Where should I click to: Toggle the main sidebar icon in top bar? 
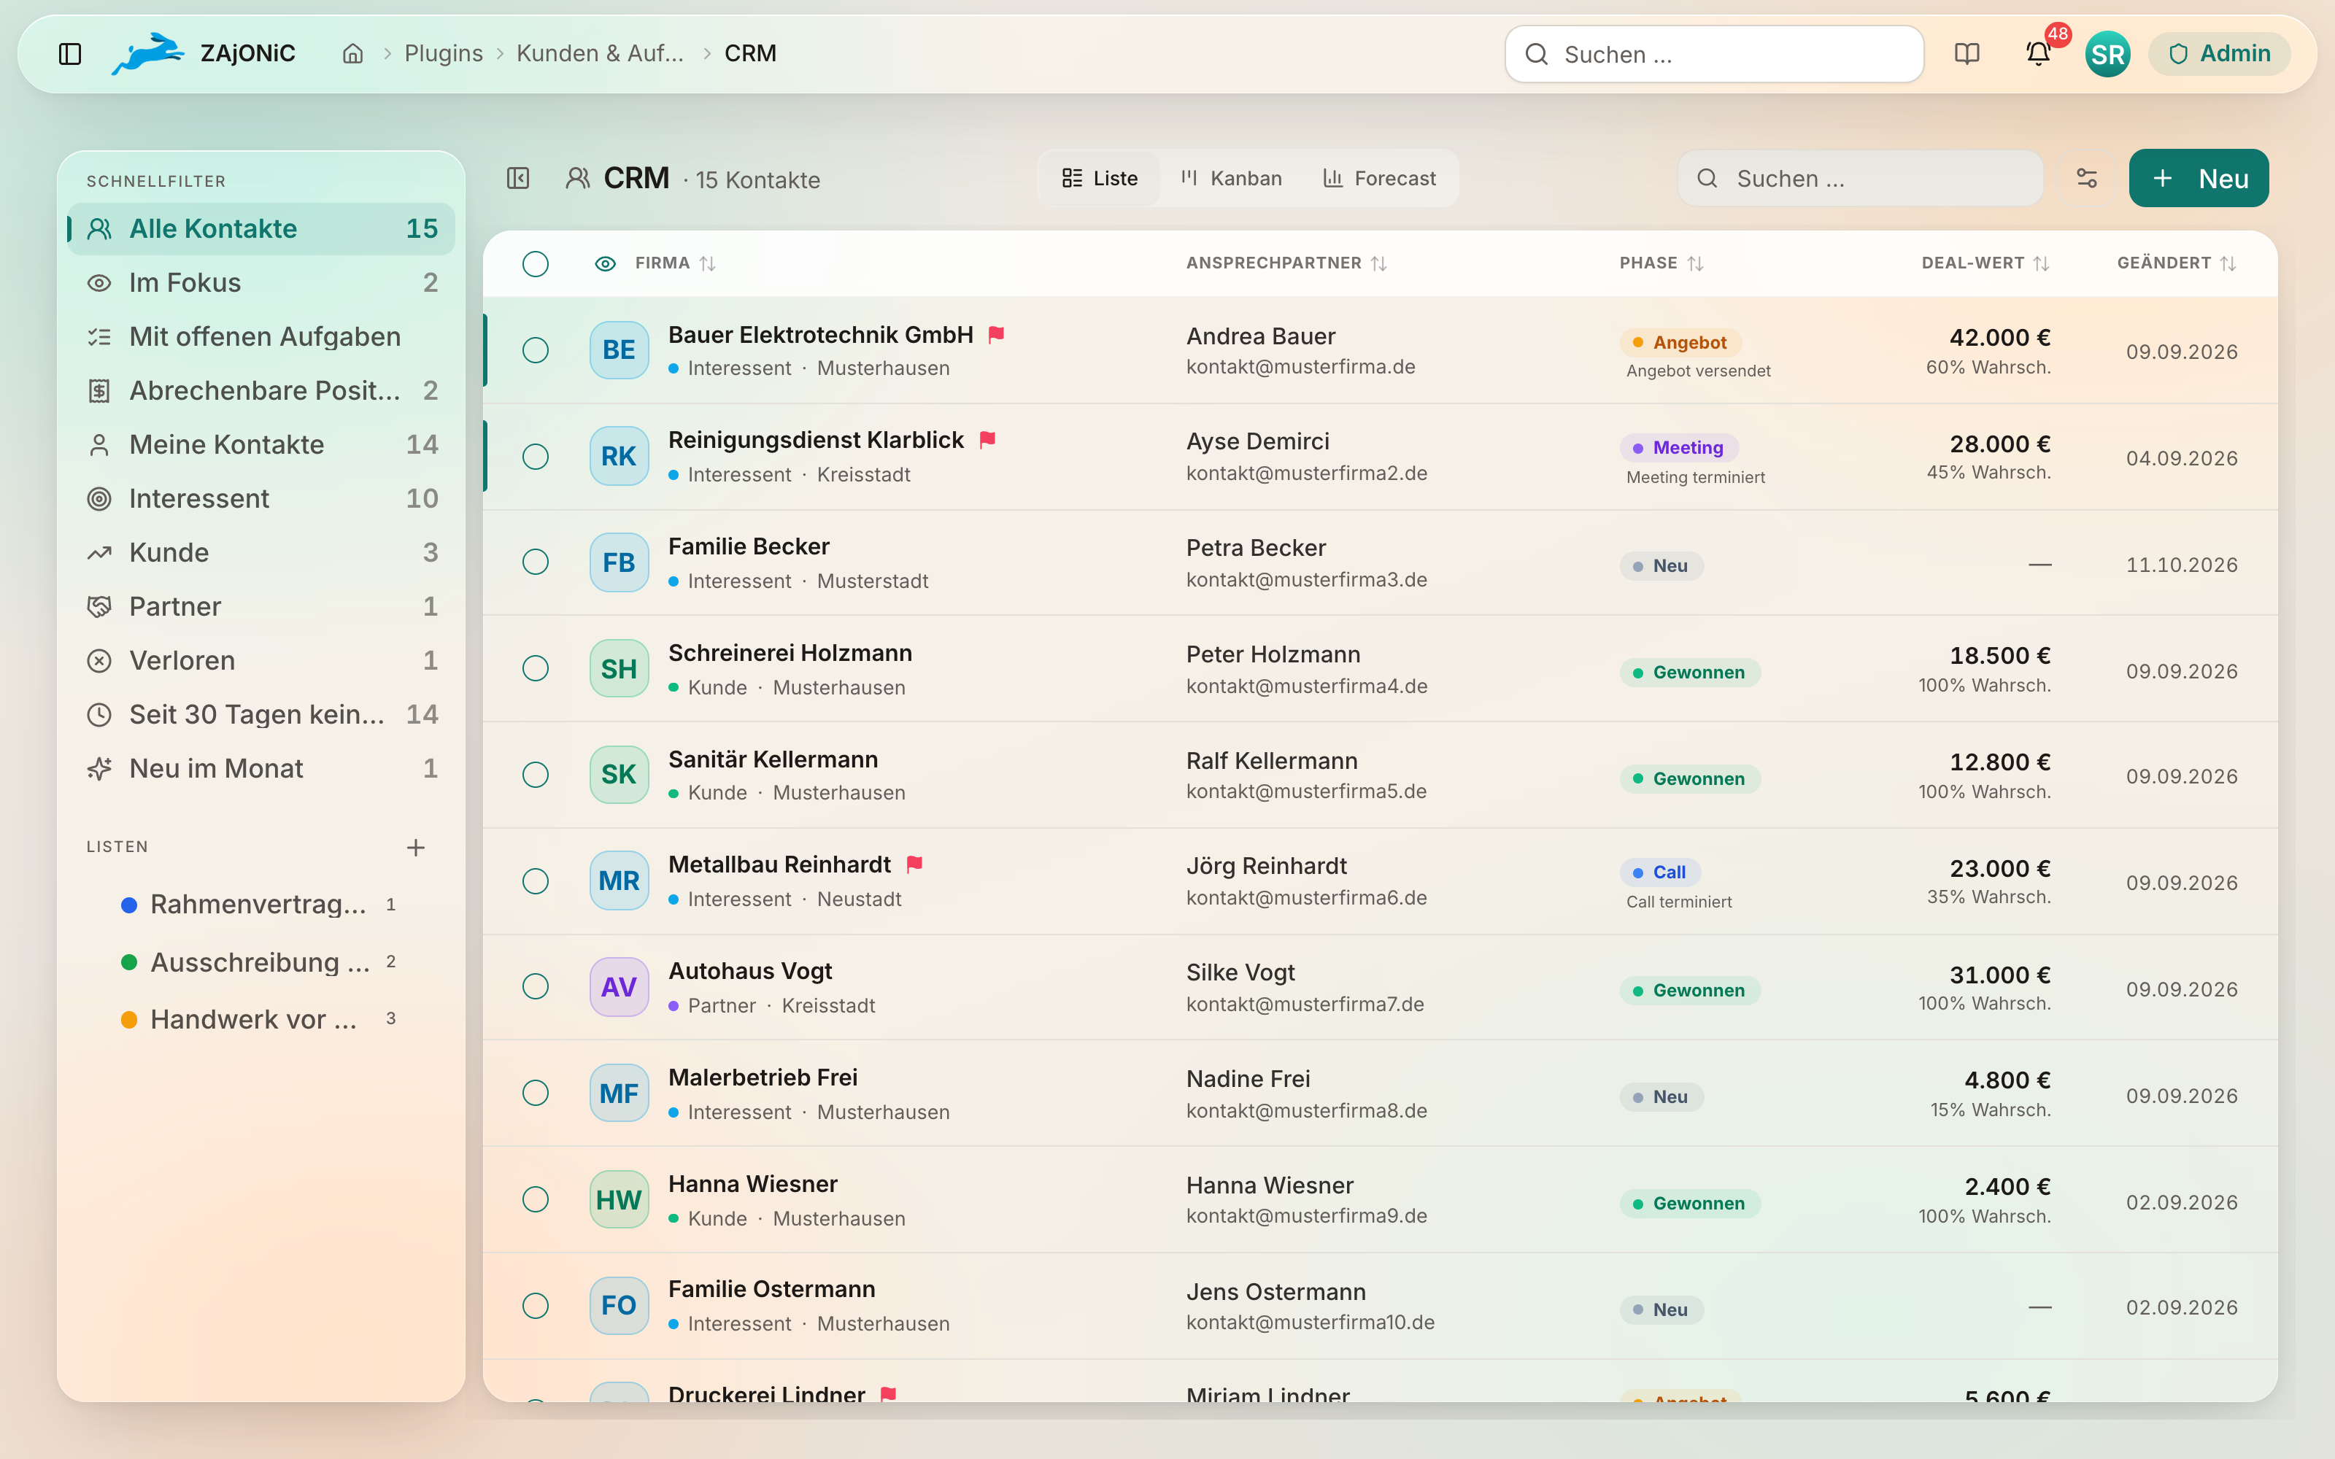[x=69, y=53]
